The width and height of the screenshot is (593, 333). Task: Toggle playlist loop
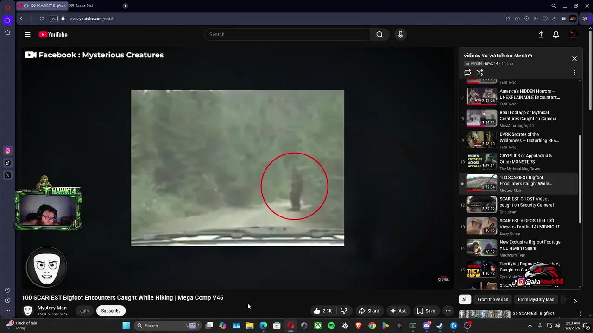coord(467,73)
